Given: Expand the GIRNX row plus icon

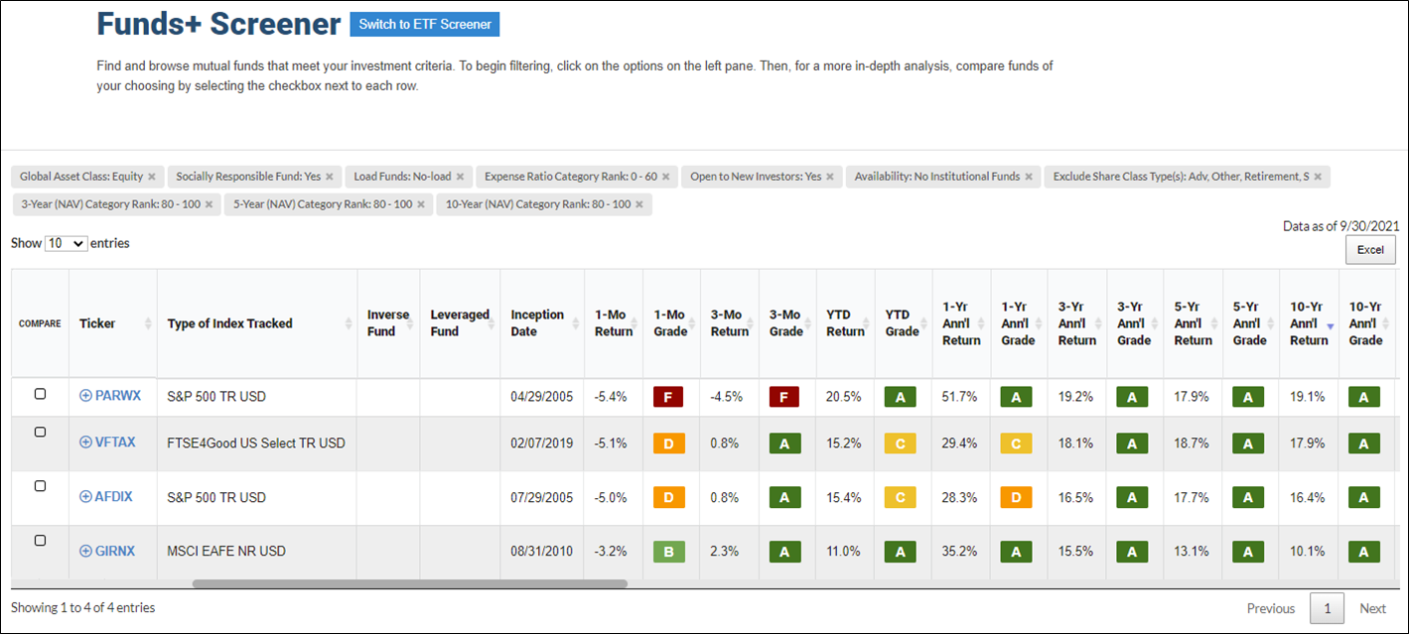Looking at the screenshot, I should [x=85, y=551].
